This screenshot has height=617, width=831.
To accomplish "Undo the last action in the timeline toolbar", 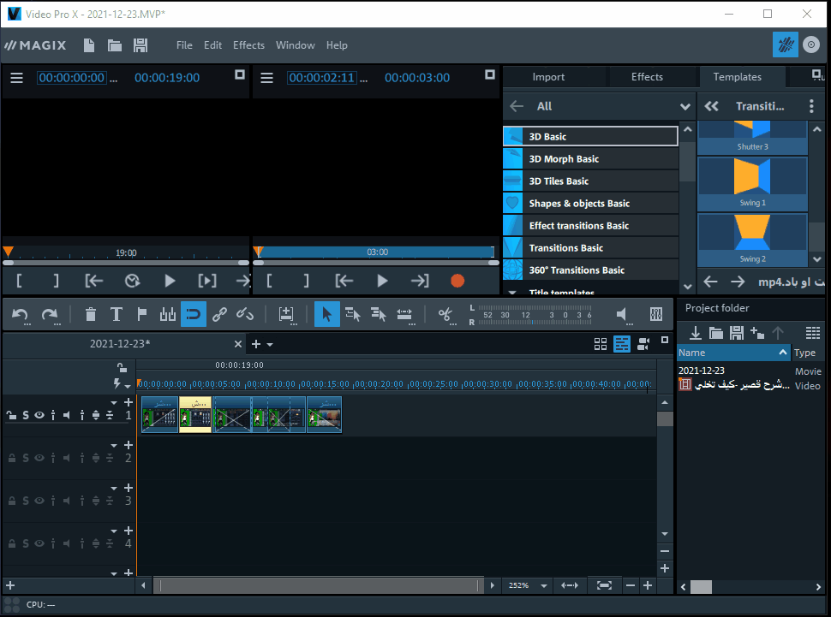I will pyautogui.click(x=21, y=315).
